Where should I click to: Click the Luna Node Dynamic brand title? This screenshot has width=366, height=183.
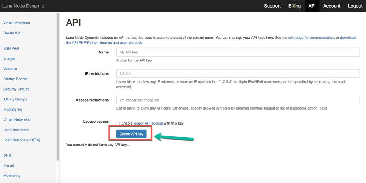(23, 6)
